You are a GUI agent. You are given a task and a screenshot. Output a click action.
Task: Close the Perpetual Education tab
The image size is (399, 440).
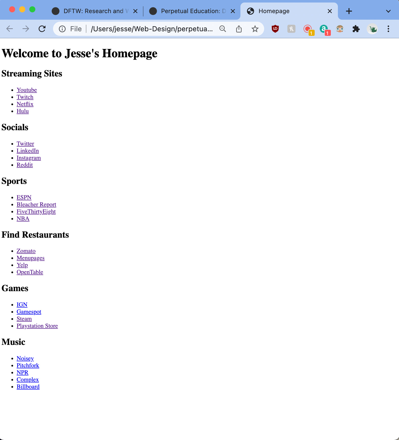point(233,11)
